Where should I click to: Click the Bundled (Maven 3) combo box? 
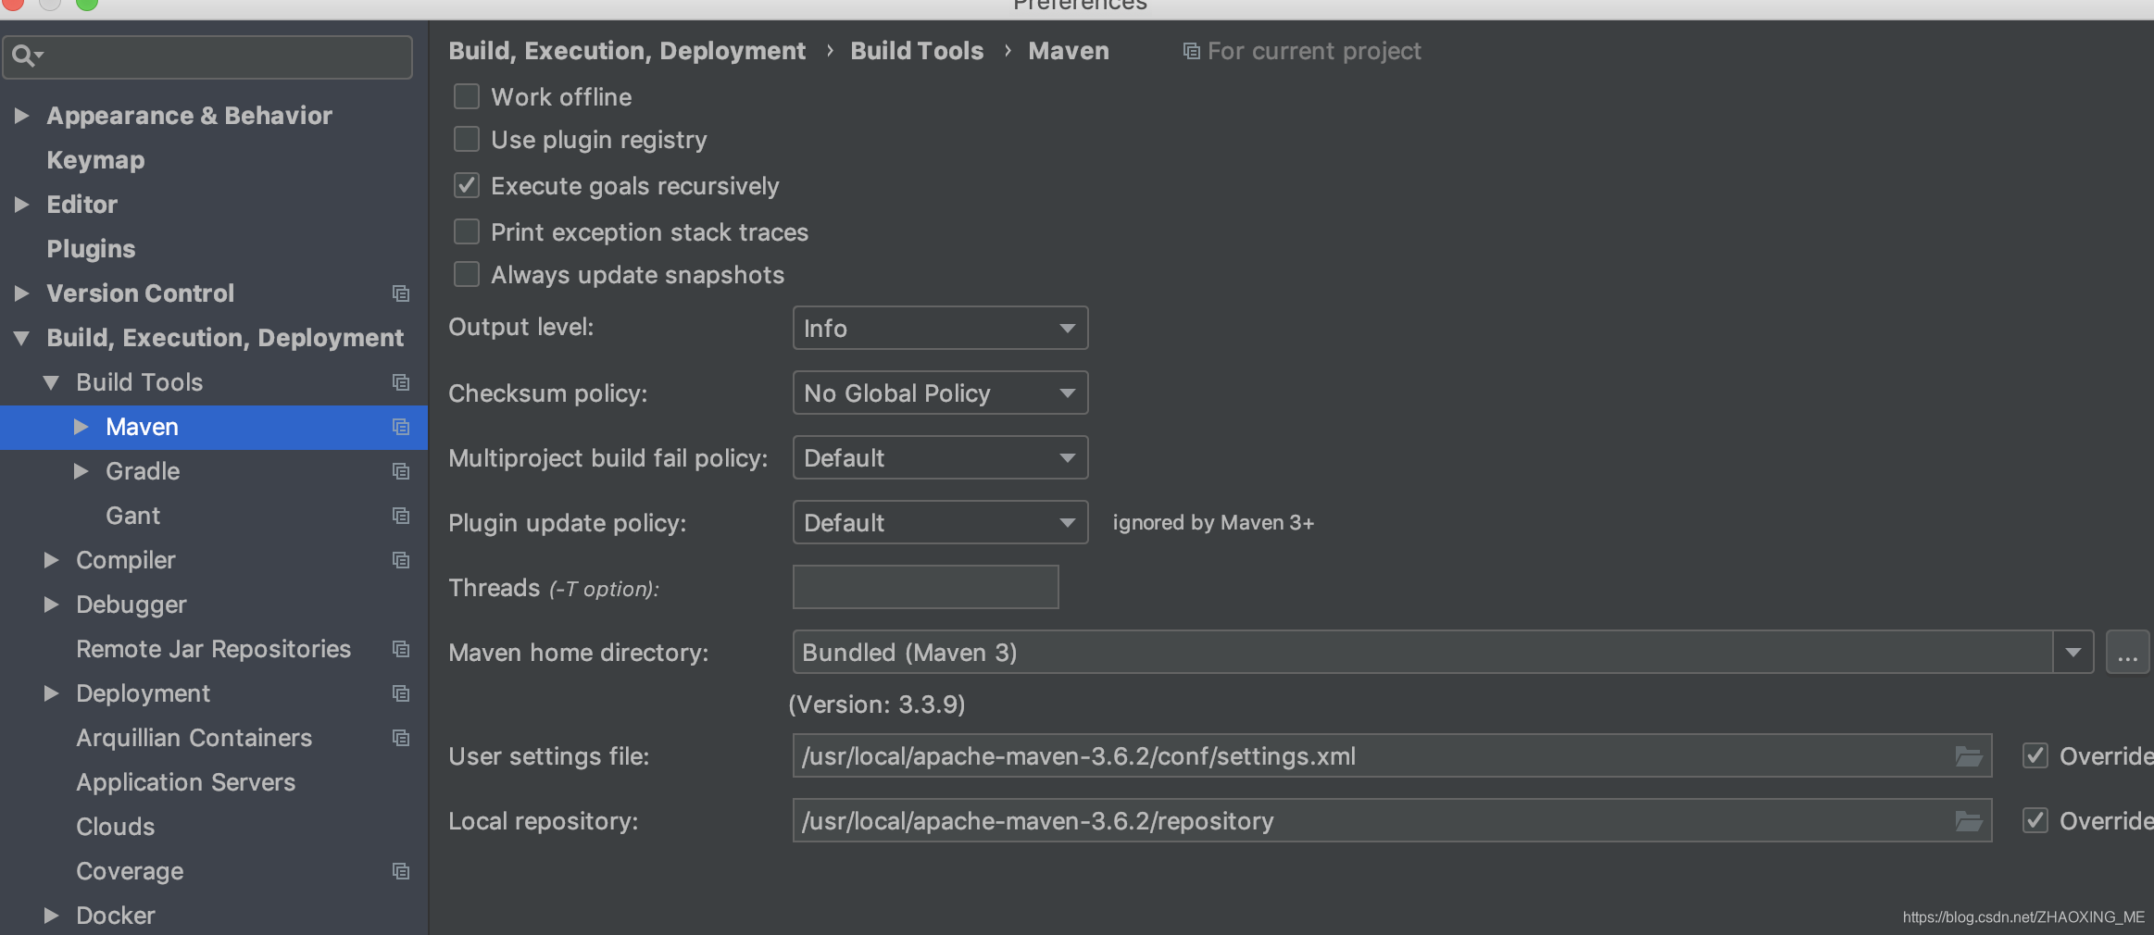(1443, 653)
